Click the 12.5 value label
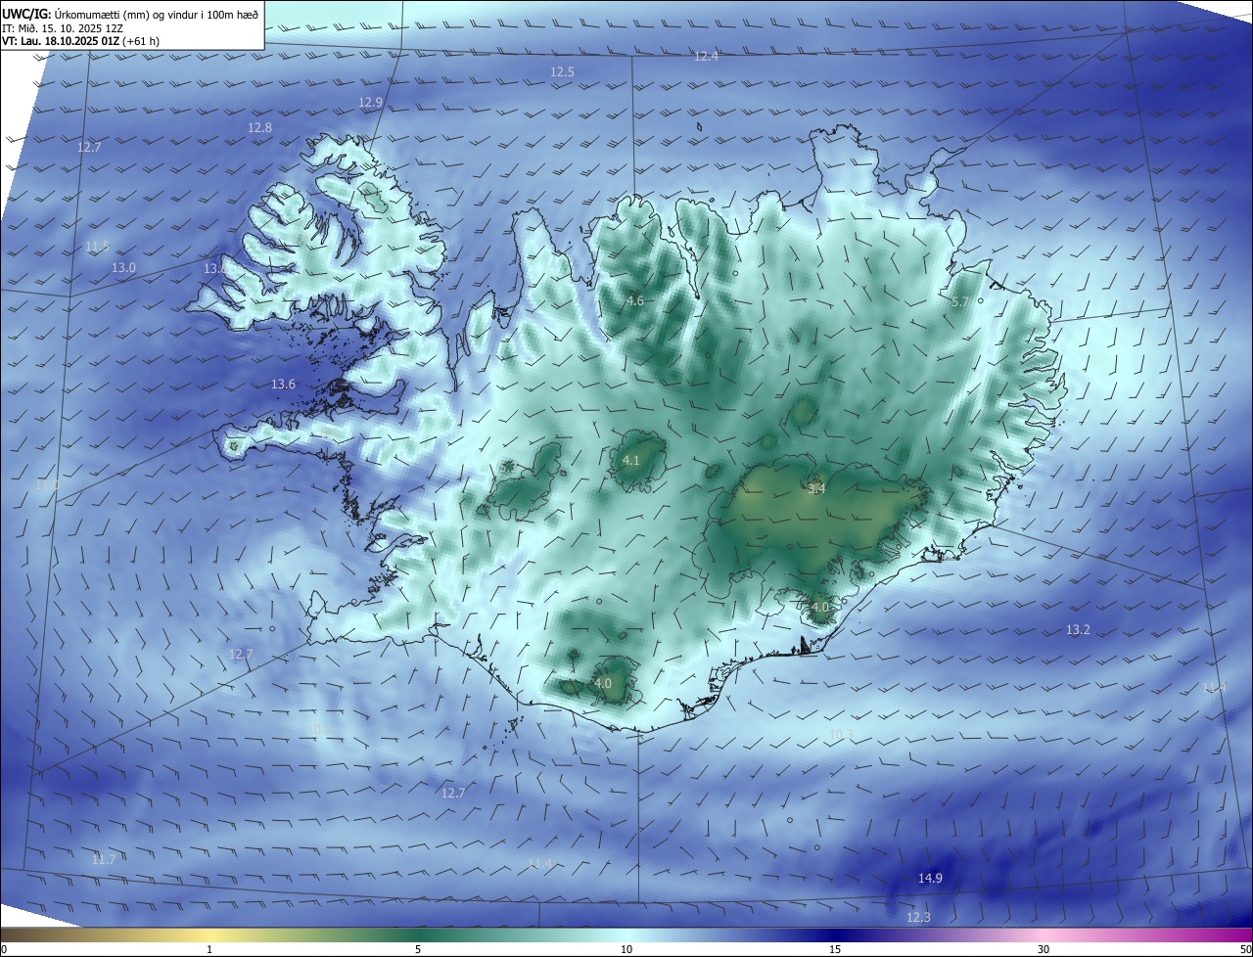Viewport: 1253px width, 957px height. [x=562, y=72]
